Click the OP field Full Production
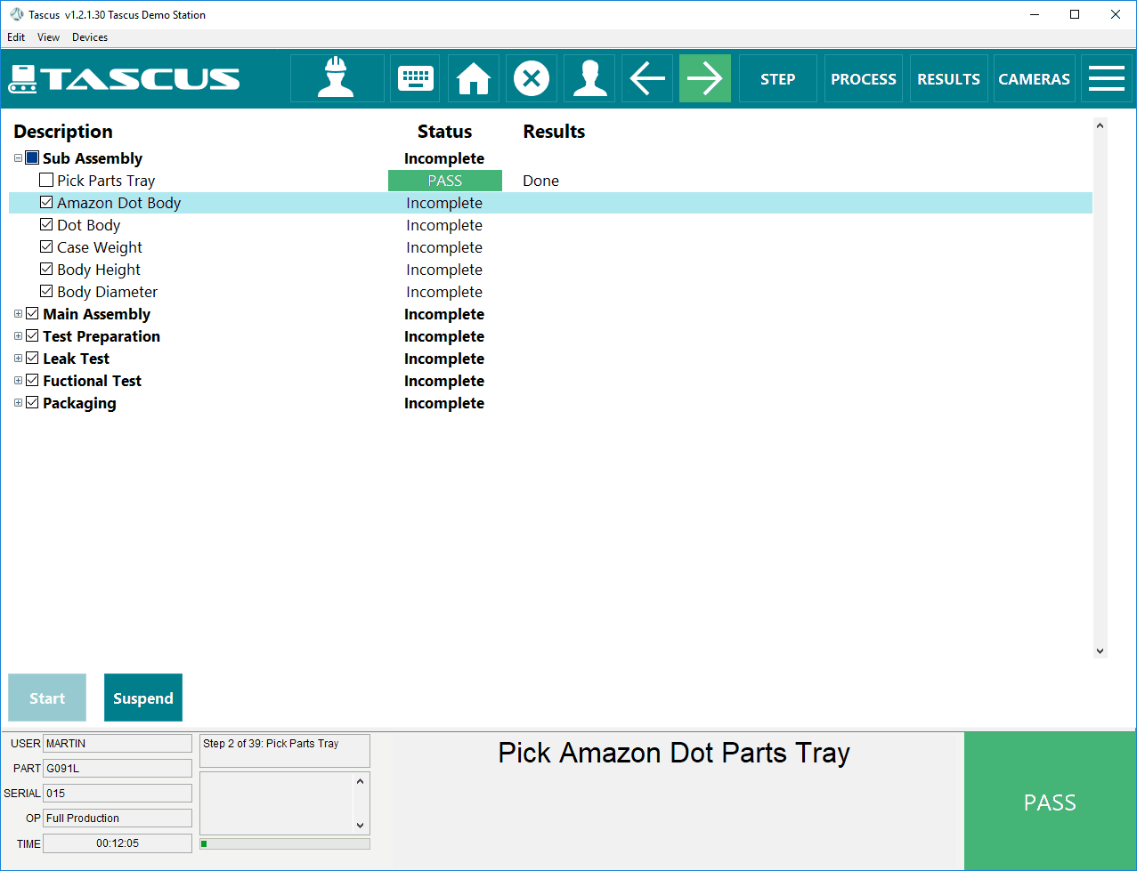Image resolution: width=1137 pixels, height=871 pixels. pyautogui.click(x=118, y=819)
